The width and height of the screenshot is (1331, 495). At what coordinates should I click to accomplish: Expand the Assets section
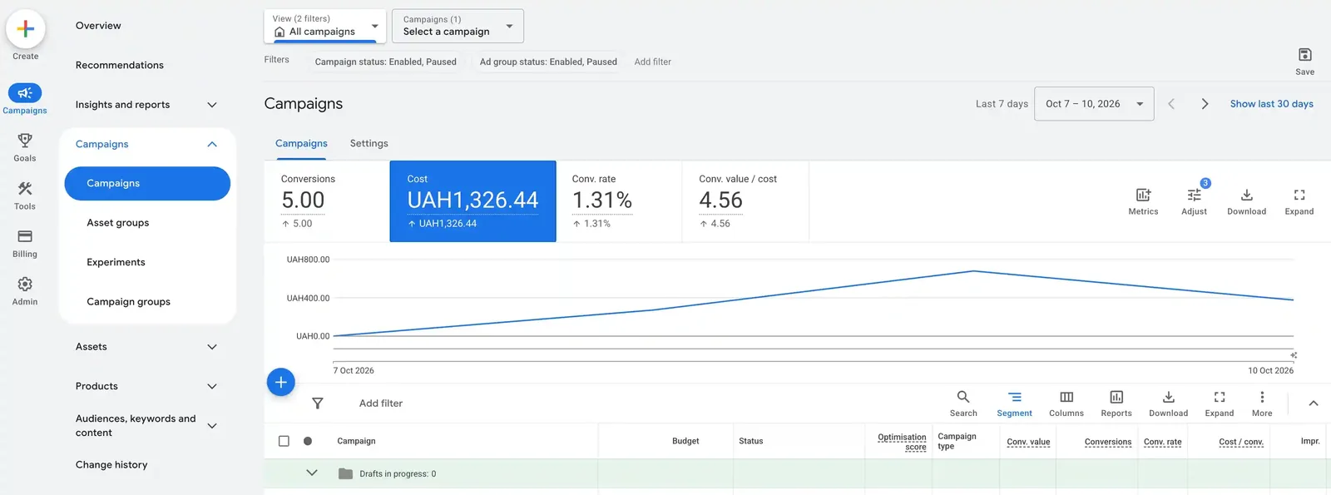(x=212, y=347)
